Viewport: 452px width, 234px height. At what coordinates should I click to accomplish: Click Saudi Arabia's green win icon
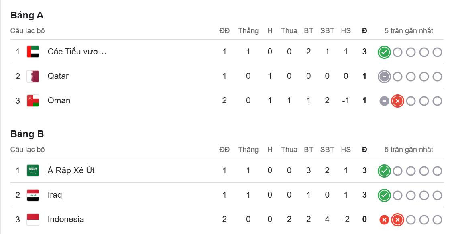384,171
